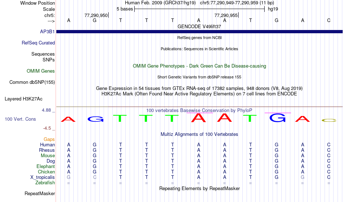Open the 100 Vert. Cons track label
Screen dimensions: 343x202
coord(20,119)
